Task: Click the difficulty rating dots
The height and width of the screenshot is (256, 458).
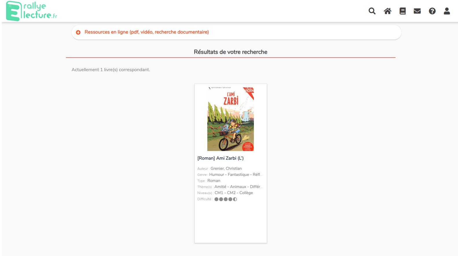Action: pos(226,199)
